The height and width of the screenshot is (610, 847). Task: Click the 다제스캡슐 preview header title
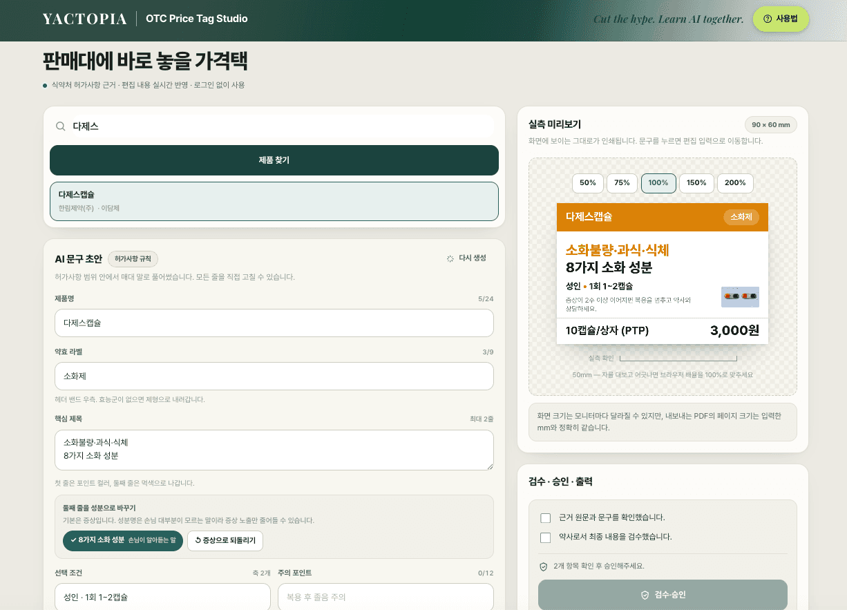click(589, 217)
